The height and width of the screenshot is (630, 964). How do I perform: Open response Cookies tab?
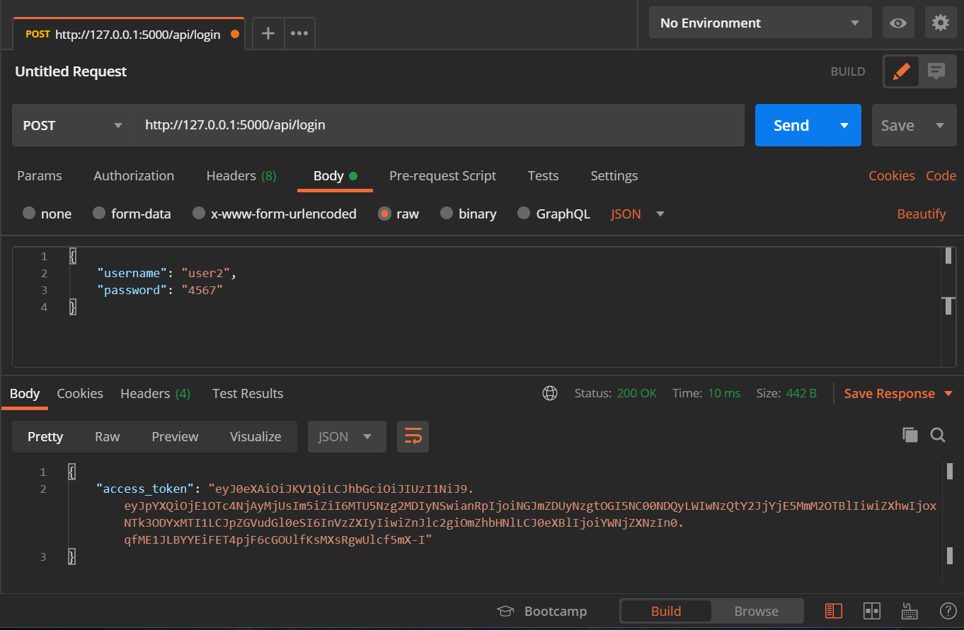point(80,393)
